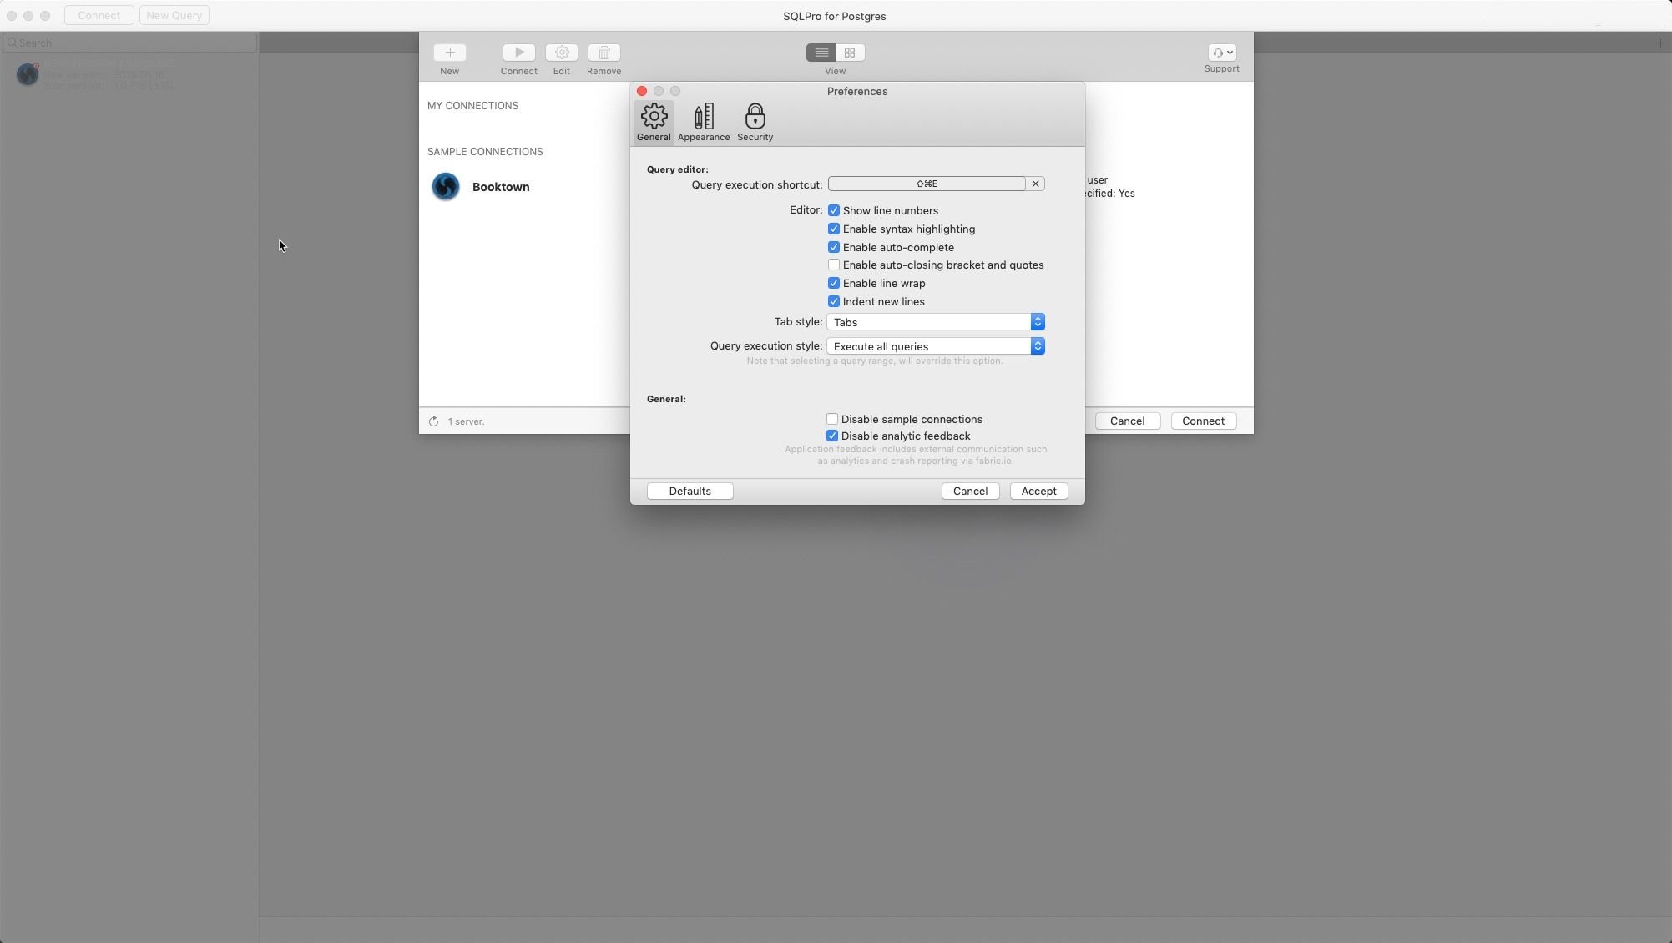Restore Defaults in Preferences
Viewport: 1672px width, 943px height.
pos(690,491)
